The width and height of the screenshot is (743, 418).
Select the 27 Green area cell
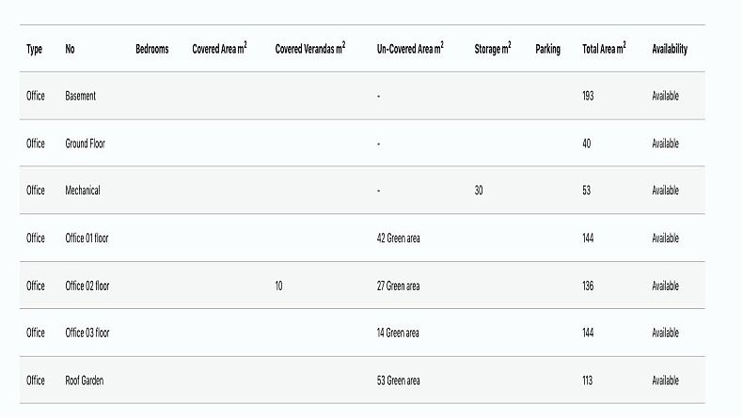click(398, 286)
